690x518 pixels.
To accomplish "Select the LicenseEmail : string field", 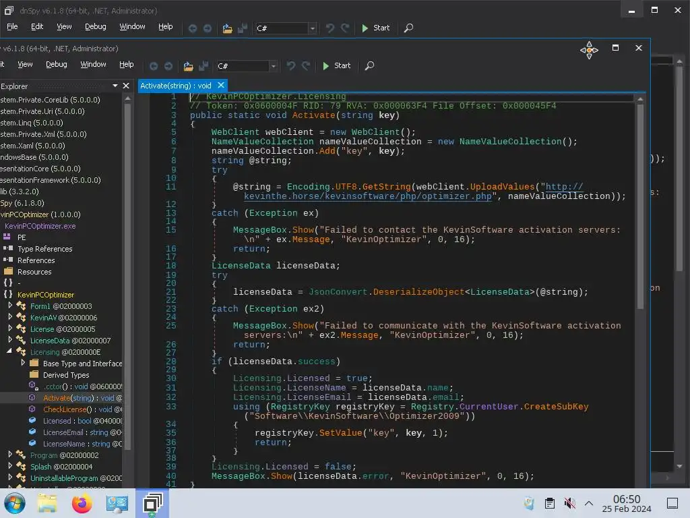I will pyautogui.click(x=83, y=432).
